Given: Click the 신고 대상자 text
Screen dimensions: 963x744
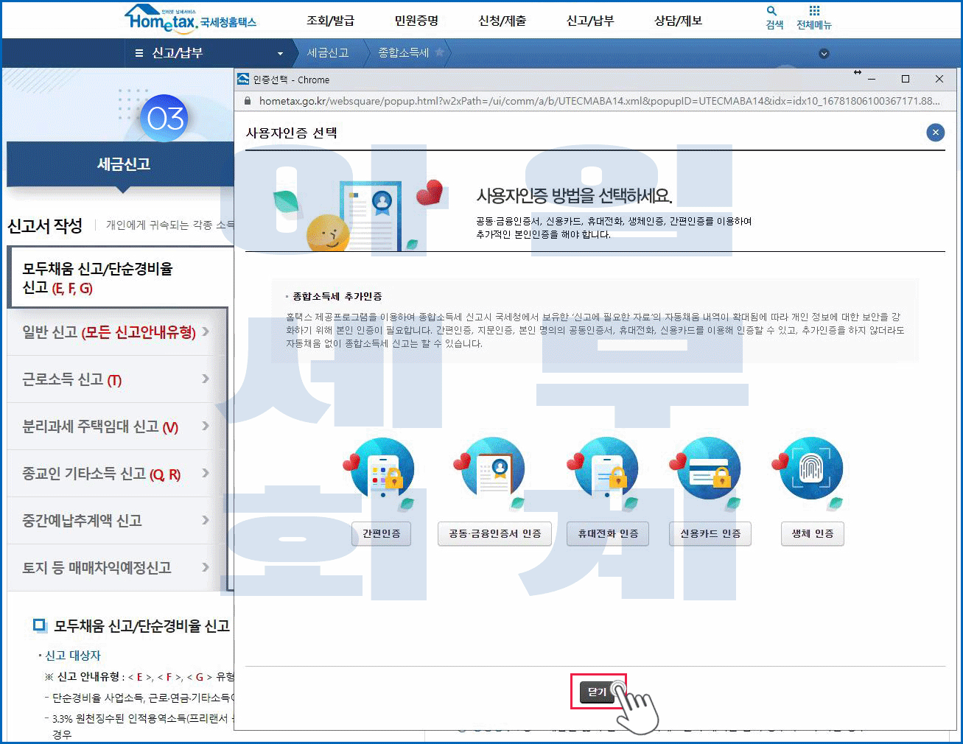Looking at the screenshot, I should (x=72, y=656).
